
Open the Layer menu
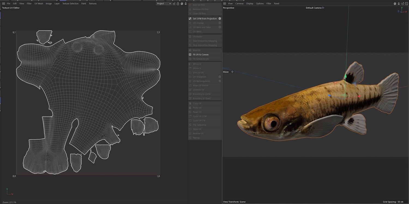coord(57,4)
